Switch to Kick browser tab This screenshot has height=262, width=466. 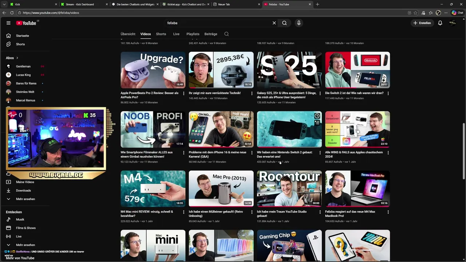coord(33,4)
